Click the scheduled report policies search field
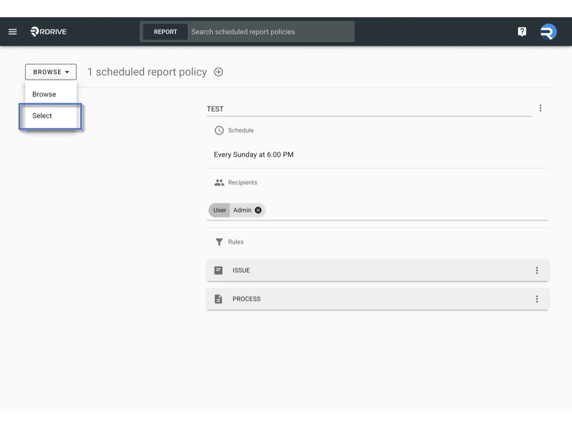 tap(268, 31)
